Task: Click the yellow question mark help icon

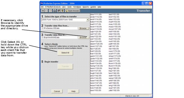Action: [x=62, y=11]
